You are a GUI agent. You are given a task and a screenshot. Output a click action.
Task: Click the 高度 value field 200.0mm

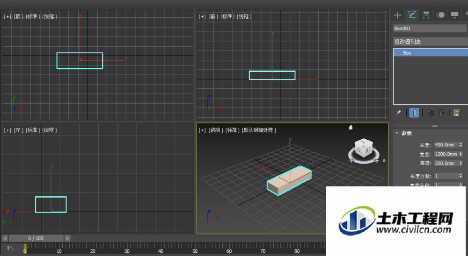point(446,164)
